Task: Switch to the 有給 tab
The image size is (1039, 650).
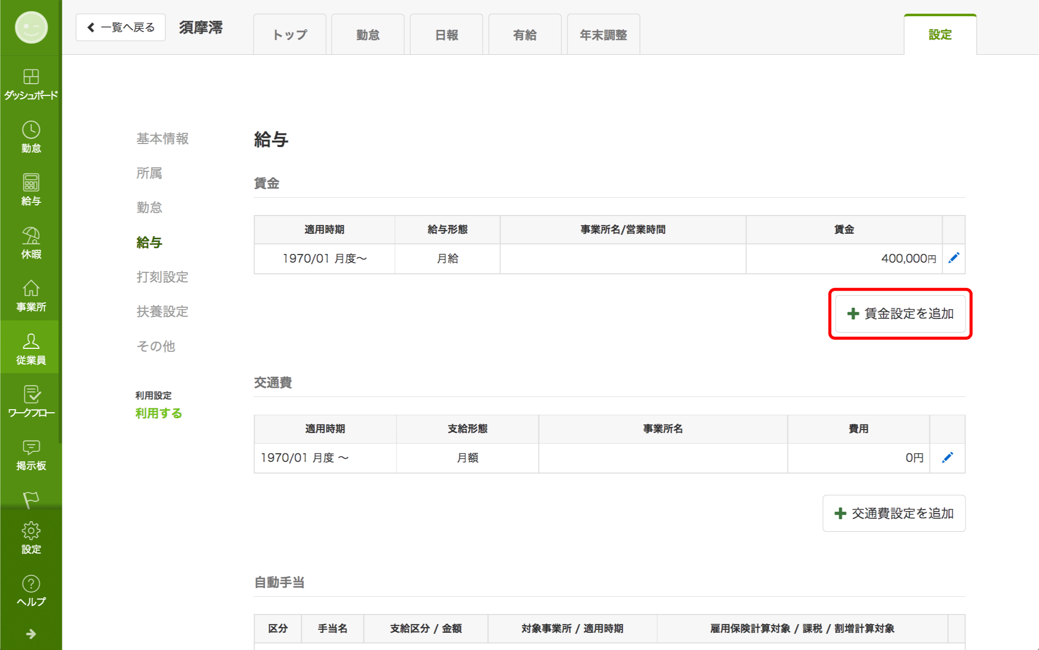Action: (524, 35)
